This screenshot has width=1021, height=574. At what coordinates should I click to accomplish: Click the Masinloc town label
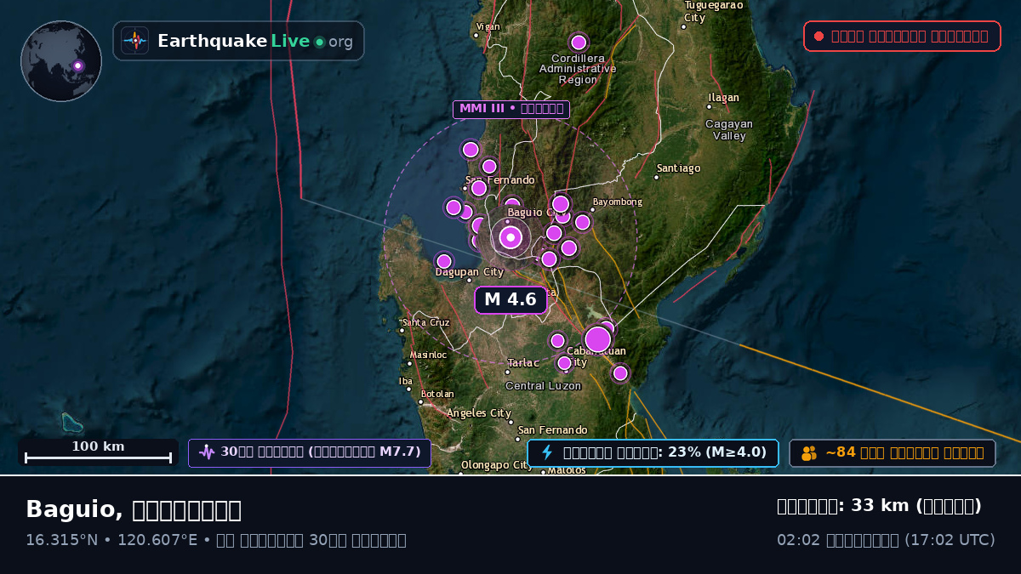click(x=428, y=355)
